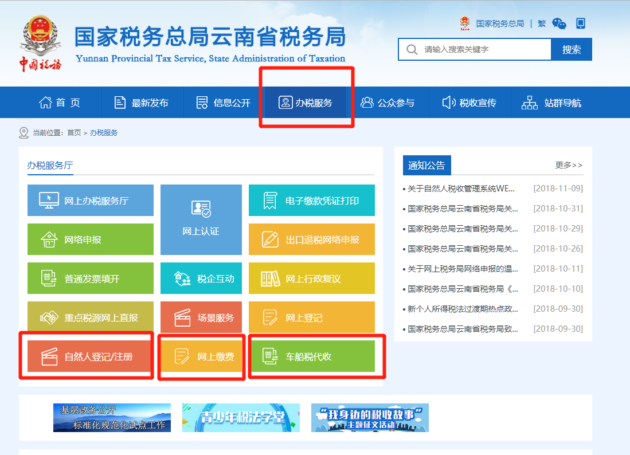The width and height of the screenshot is (630, 455).
Task: Click the 网上缴费 document icon tile
Action: (201, 356)
